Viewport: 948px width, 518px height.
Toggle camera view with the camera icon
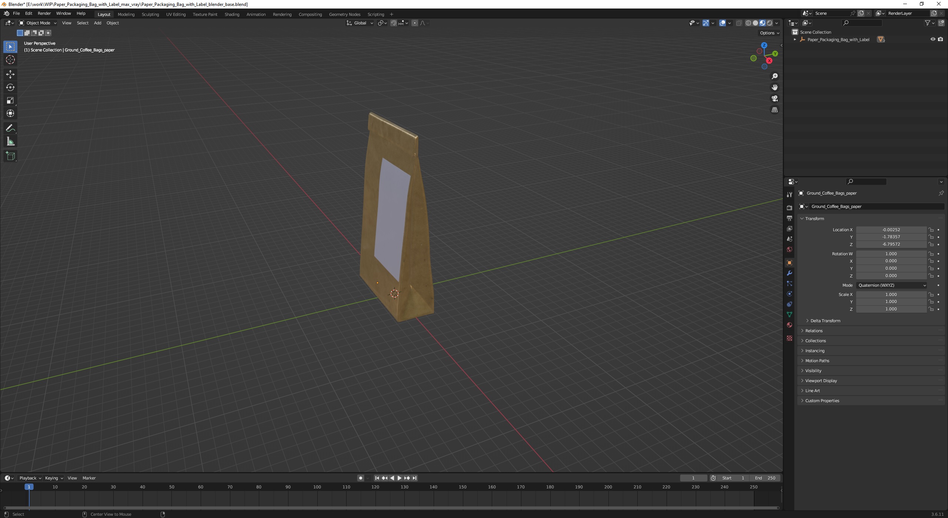click(x=774, y=98)
